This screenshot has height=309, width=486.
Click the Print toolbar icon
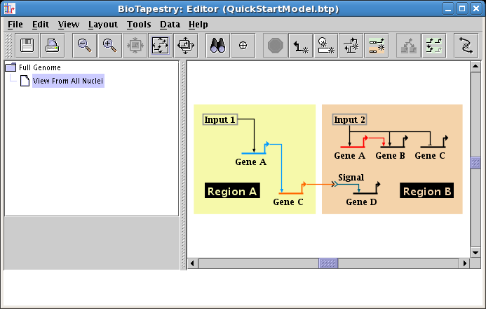pyautogui.click(x=52, y=45)
